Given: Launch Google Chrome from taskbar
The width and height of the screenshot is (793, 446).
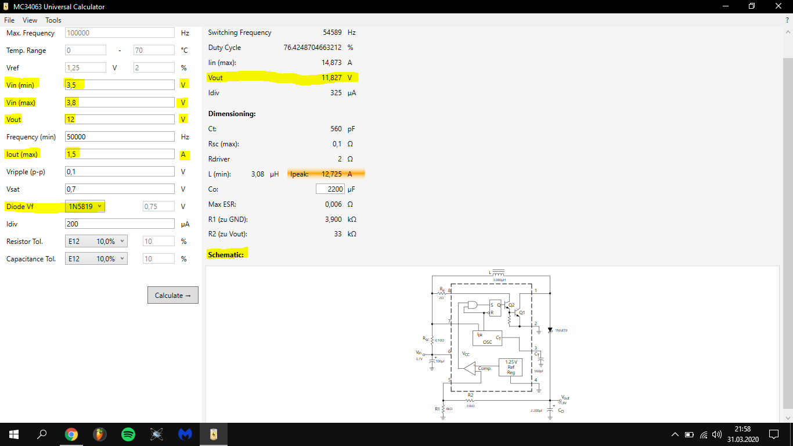Looking at the screenshot, I should tap(71, 434).
